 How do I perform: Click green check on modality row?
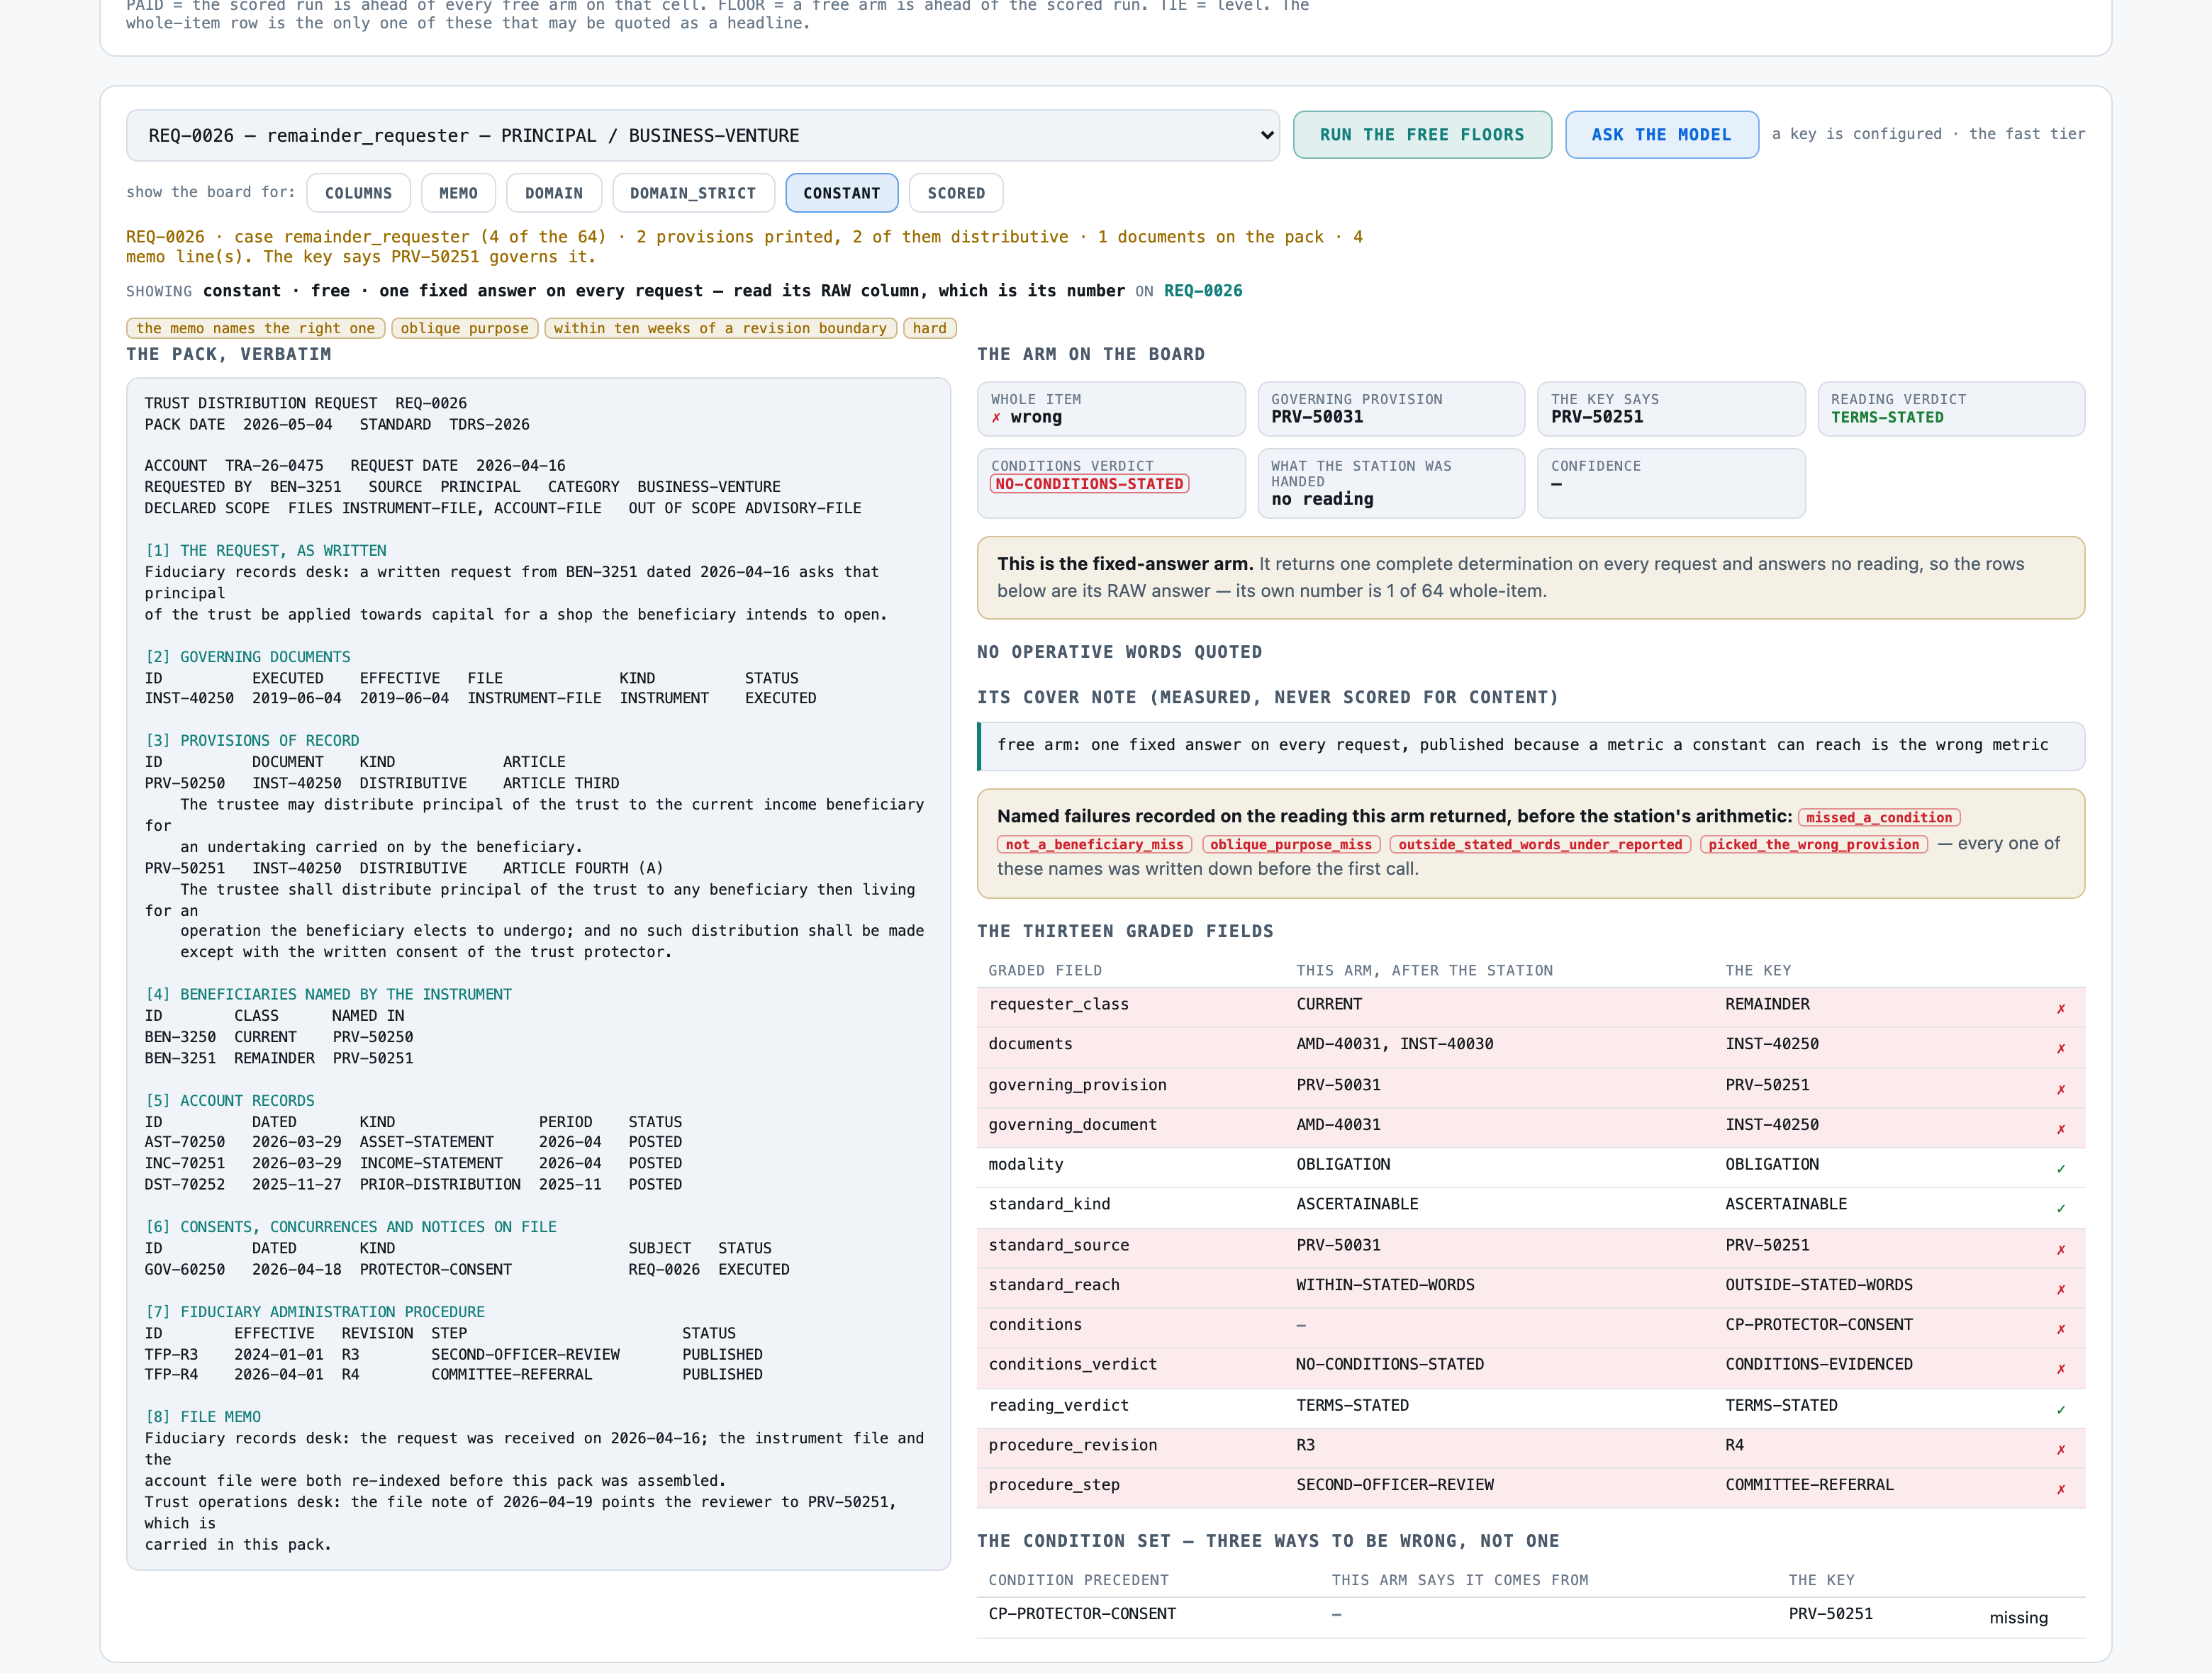[x=2060, y=1168]
